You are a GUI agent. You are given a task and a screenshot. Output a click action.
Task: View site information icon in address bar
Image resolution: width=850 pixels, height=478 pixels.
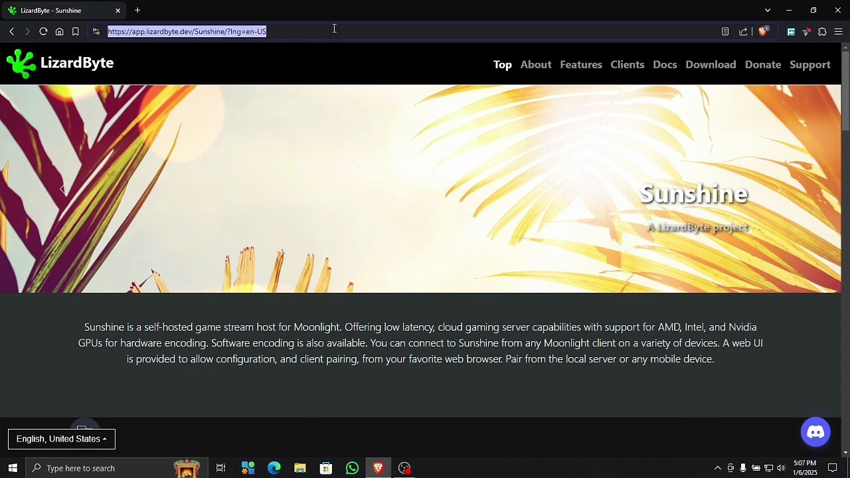pyautogui.click(x=96, y=31)
